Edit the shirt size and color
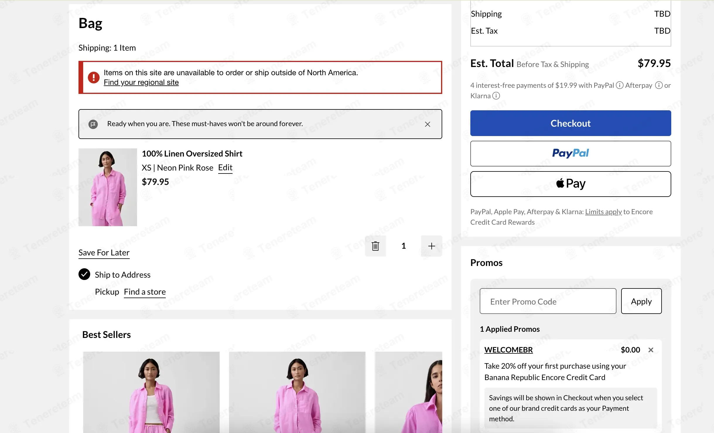This screenshot has width=714, height=433. pos(225,168)
